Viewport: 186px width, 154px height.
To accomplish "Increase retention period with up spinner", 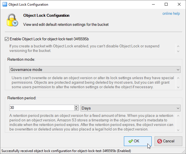I will tap(76, 106).
